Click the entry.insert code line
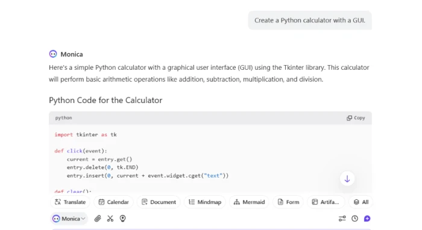 (x=148, y=176)
